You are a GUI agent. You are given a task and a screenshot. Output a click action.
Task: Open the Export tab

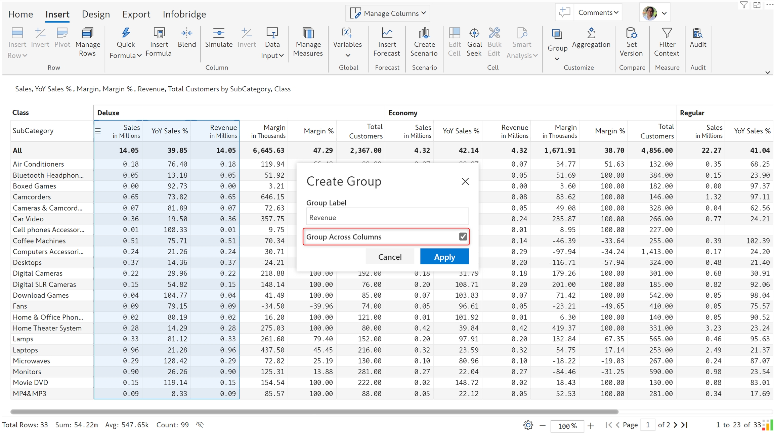pyautogui.click(x=136, y=14)
